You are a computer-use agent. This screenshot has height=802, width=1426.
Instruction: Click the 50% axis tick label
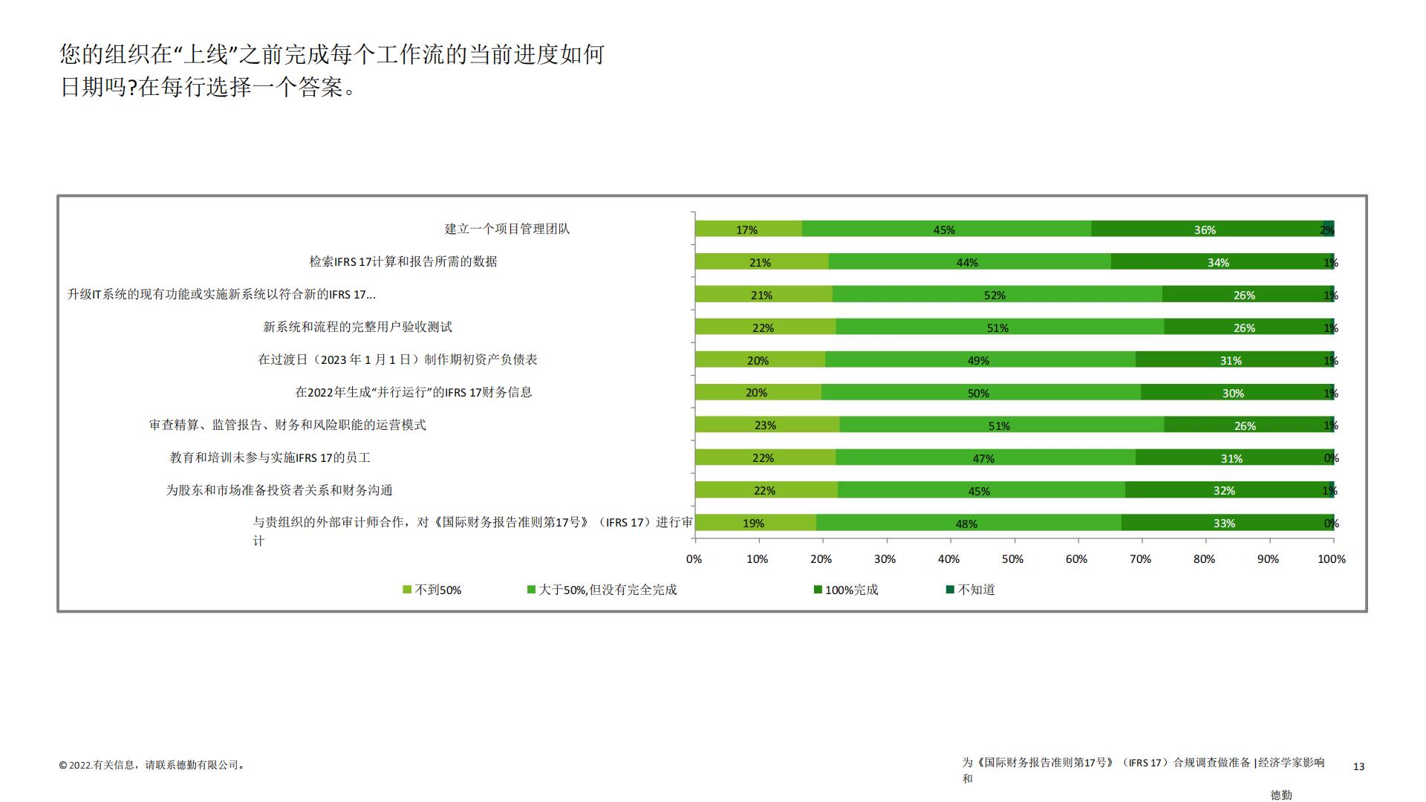point(1012,559)
